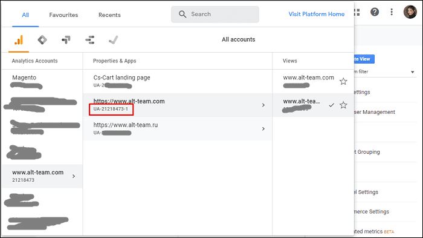Click the Properties & Apps column header
This screenshot has height=238, width=423.
[x=115, y=61]
